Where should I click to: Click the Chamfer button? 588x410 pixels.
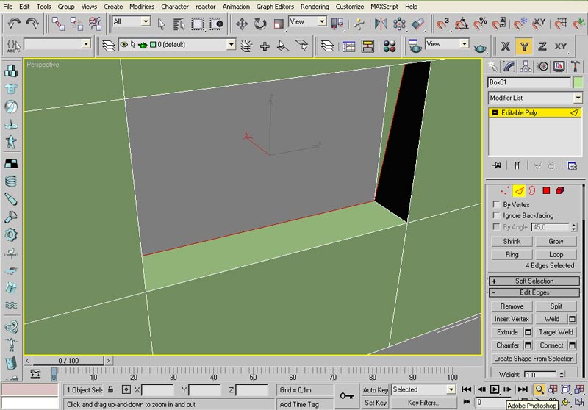coord(507,345)
